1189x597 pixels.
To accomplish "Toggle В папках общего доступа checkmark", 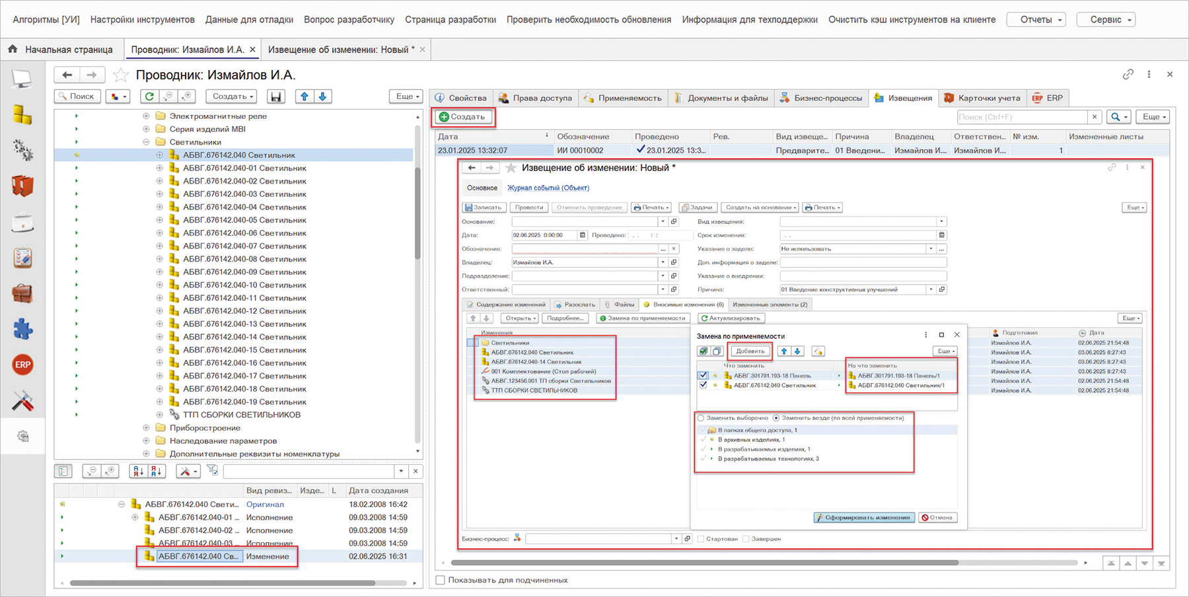I will coord(703,430).
